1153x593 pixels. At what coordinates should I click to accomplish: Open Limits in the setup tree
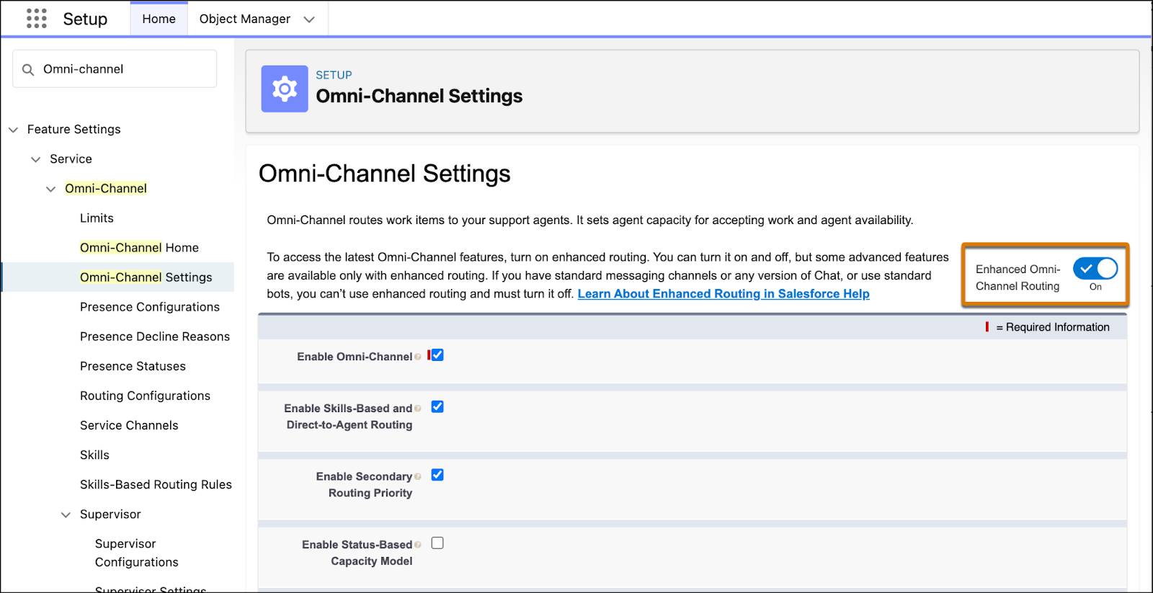click(x=97, y=218)
